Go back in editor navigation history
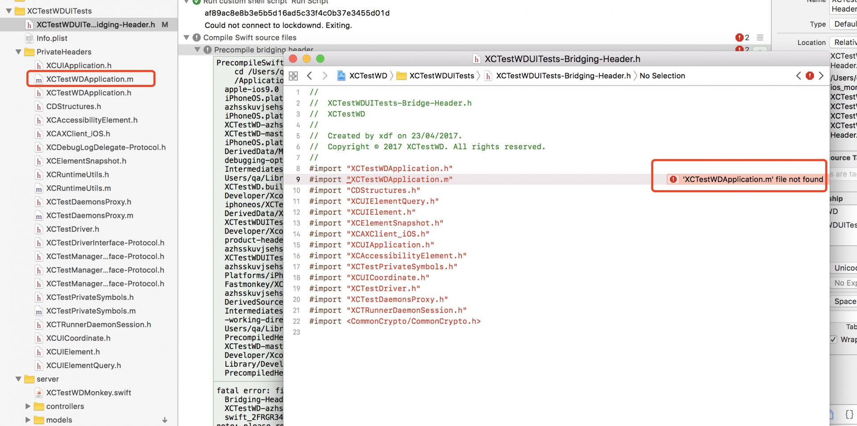857x426 pixels. pos(309,76)
